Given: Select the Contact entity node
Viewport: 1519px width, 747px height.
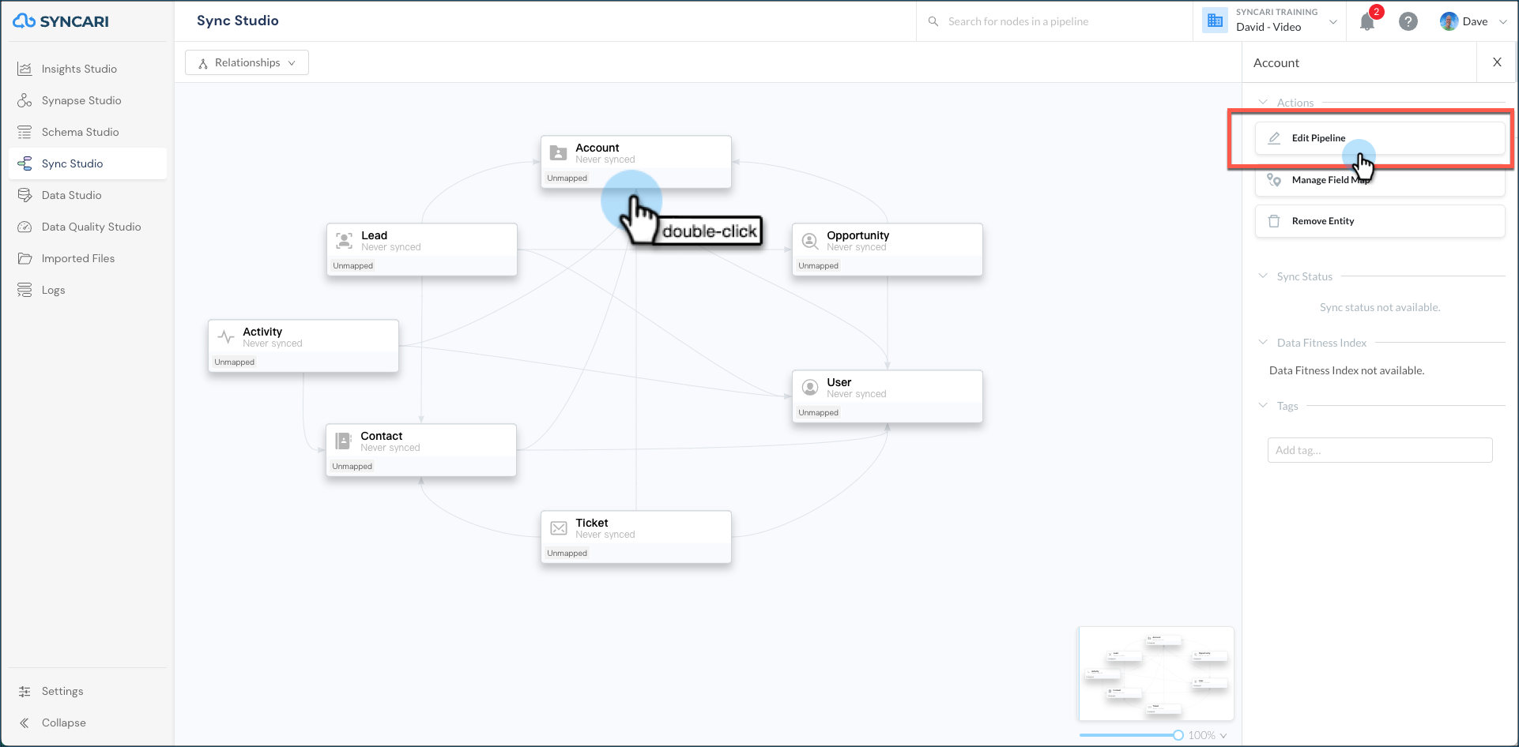Looking at the screenshot, I should point(421,450).
